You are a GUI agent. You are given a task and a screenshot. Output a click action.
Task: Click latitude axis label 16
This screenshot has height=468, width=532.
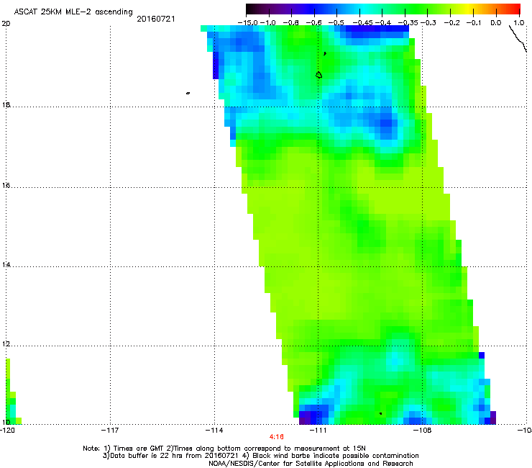point(6,186)
